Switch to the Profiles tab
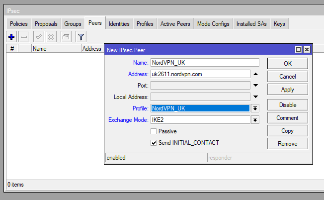The width and height of the screenshot is (324, 200). pos(145,24)
